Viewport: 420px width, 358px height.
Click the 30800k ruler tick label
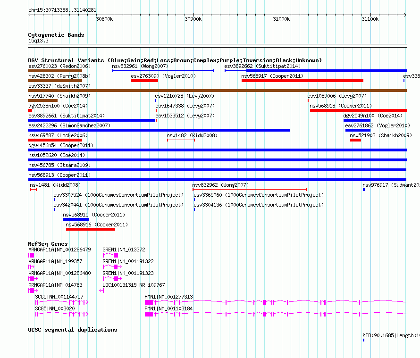click(104, 19)
